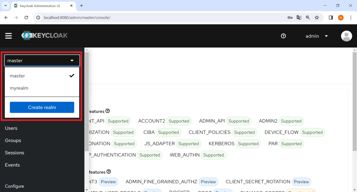The height and width of the screenshot is (192, 357).
Task: Click Supported badge next to PAR
Action: [291, 144]
